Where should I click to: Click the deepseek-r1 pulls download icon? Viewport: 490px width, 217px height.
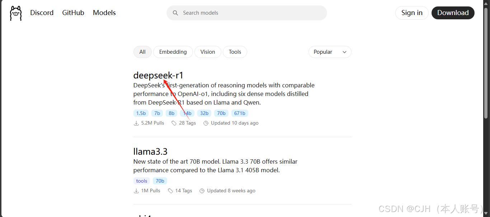click(x=136, y=123)
